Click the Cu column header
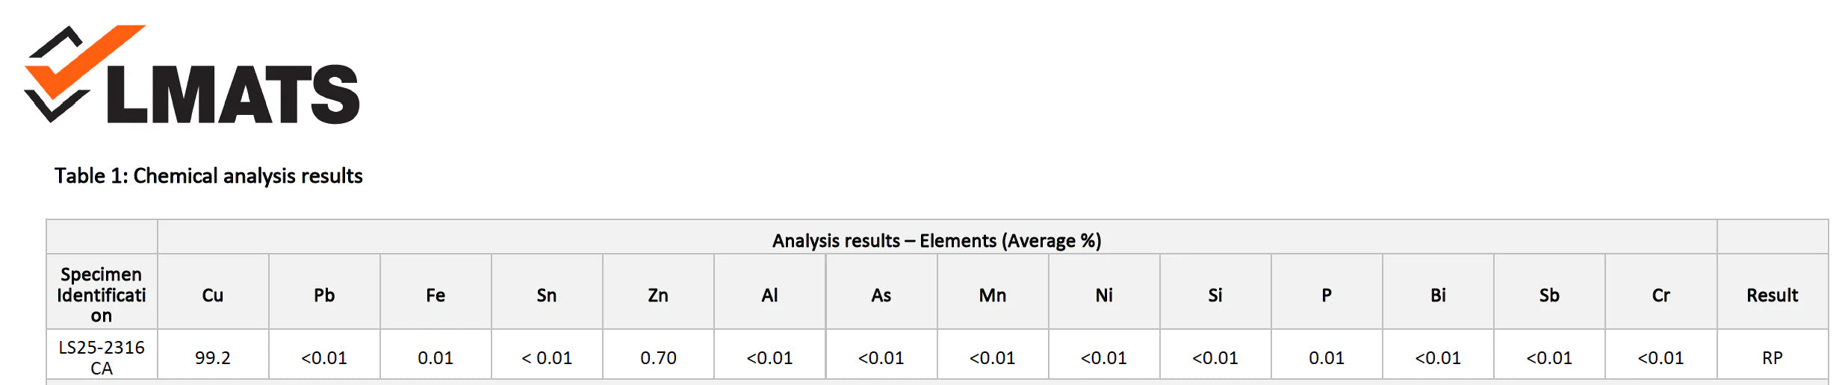This screenshot has width=1845, height=385. 213,295
